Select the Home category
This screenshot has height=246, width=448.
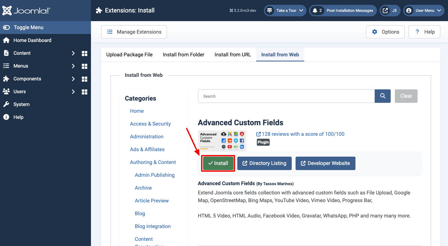137,111
